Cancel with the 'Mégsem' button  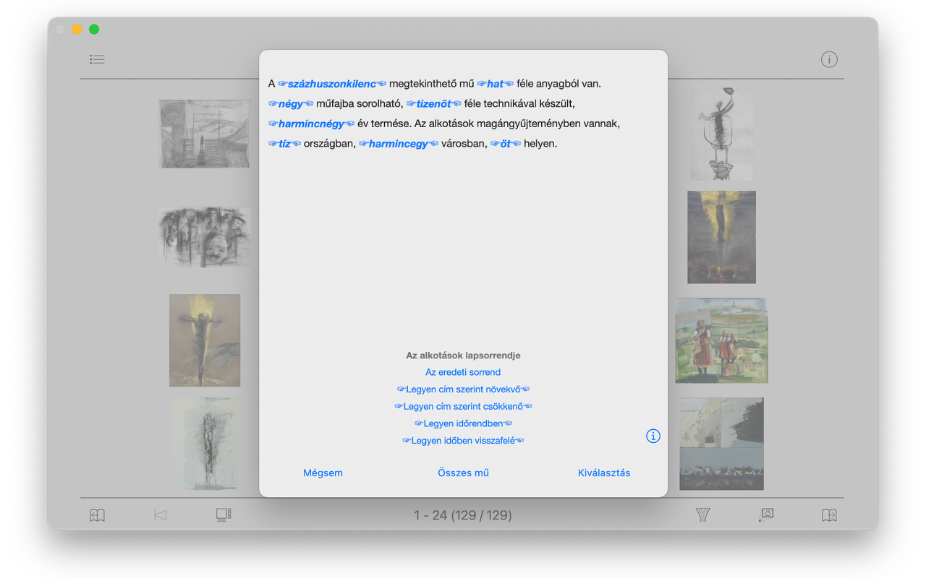323,473
